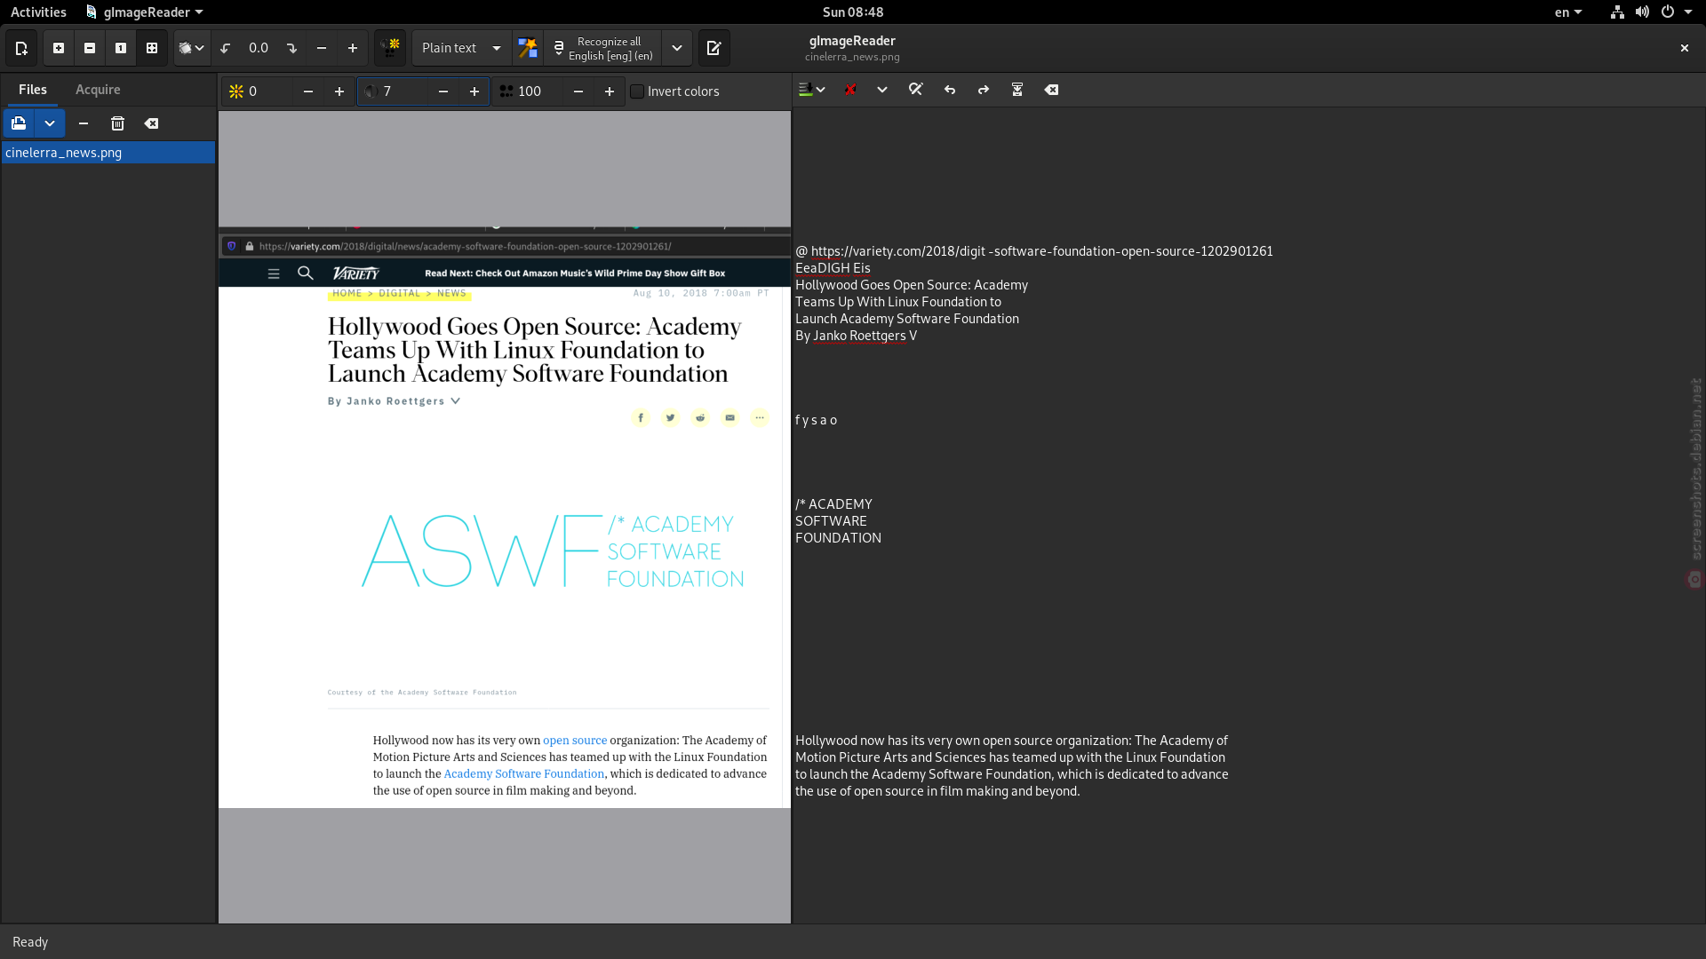Click the '/* ACADEMY' output line
The height and width of the screenshot is (959, 1706).
pyautogui.click(x=833, y=504)
